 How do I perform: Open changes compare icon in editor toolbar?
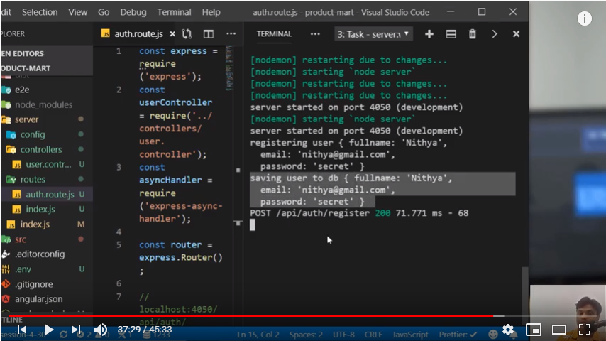187,34
